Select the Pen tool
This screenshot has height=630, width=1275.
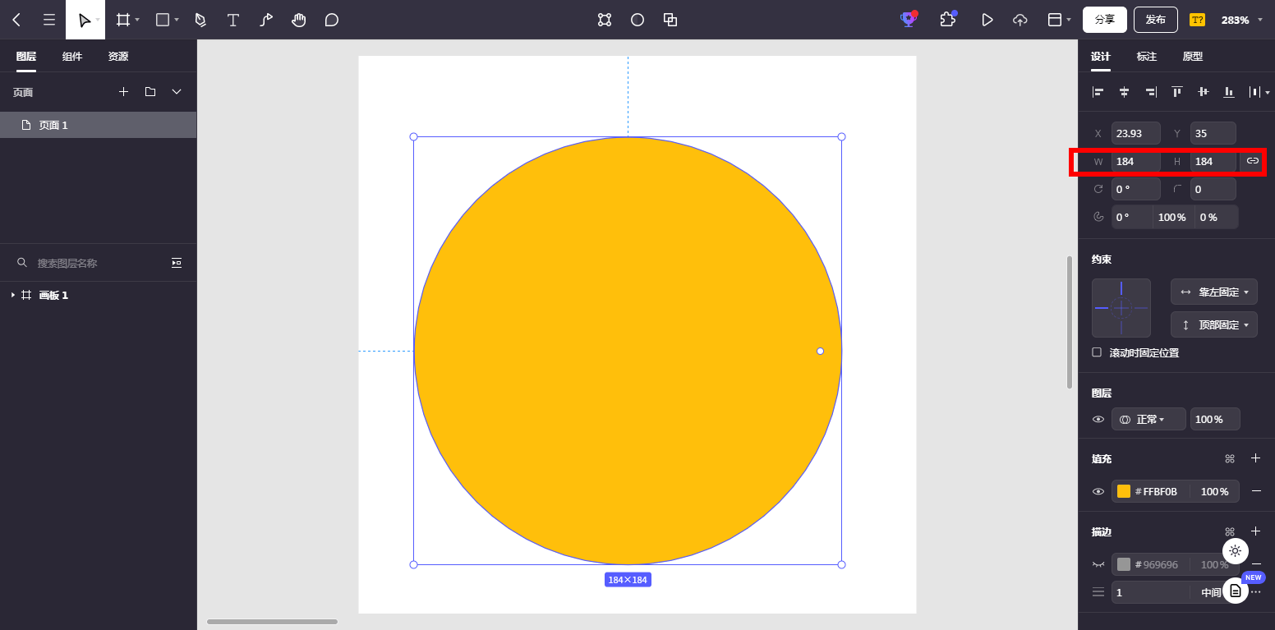pos(200,20)
